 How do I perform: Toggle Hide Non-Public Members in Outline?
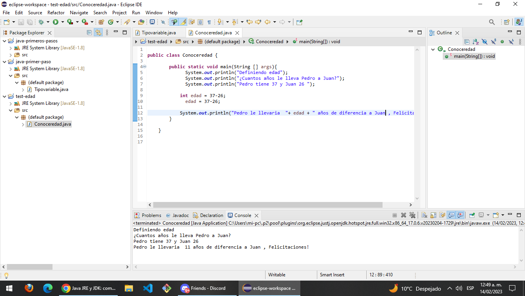point(502,41)
